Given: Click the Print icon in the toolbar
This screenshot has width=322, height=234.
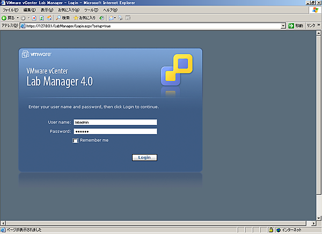Looking at the screenshot, I should pyautogui.click(x=121, y=18).
